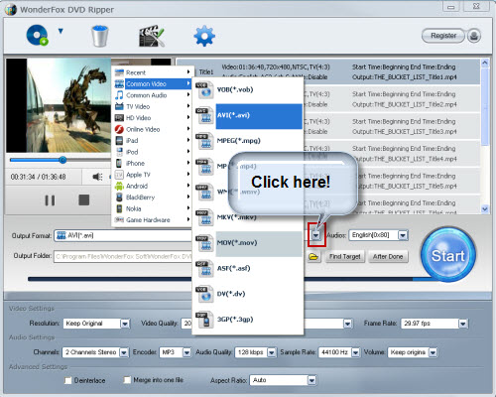
Task: Open the TV Video category
Action: click(x=153, y=106)
